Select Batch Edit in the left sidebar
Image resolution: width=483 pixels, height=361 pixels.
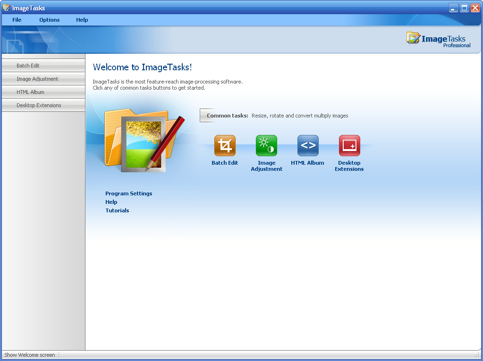click(43, 66)
